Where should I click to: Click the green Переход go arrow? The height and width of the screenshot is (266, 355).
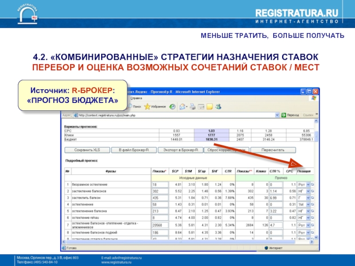click(284, 115)
